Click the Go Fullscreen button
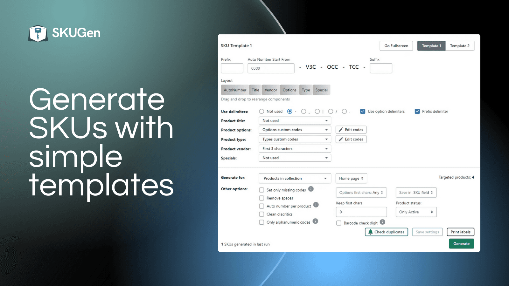 click(396, 46)
